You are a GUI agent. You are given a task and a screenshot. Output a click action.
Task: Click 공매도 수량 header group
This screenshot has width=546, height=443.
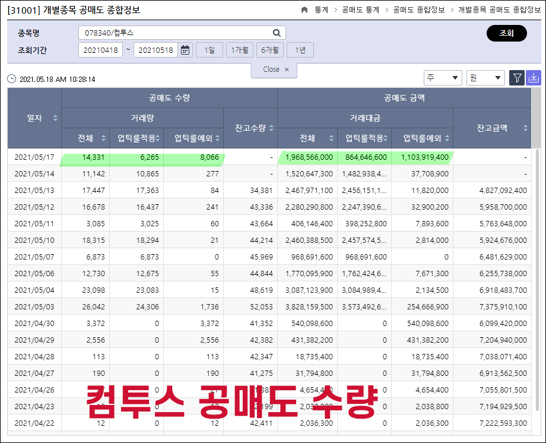(x=169, y=98)
